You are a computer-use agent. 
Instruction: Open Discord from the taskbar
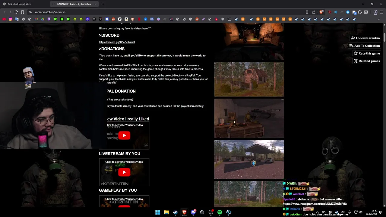pyautogui.click(x=193, y=212)
